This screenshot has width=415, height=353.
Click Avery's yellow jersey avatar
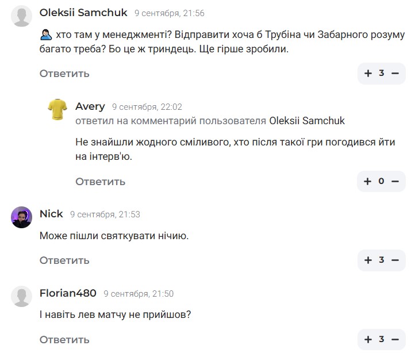(x=57, y=109)
